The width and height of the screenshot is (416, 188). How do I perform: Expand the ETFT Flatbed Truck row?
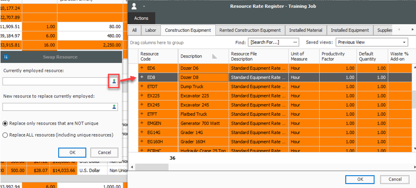tap(142, 114)
